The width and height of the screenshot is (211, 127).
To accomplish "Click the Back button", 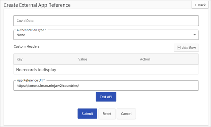I will [x=200, y=5].
